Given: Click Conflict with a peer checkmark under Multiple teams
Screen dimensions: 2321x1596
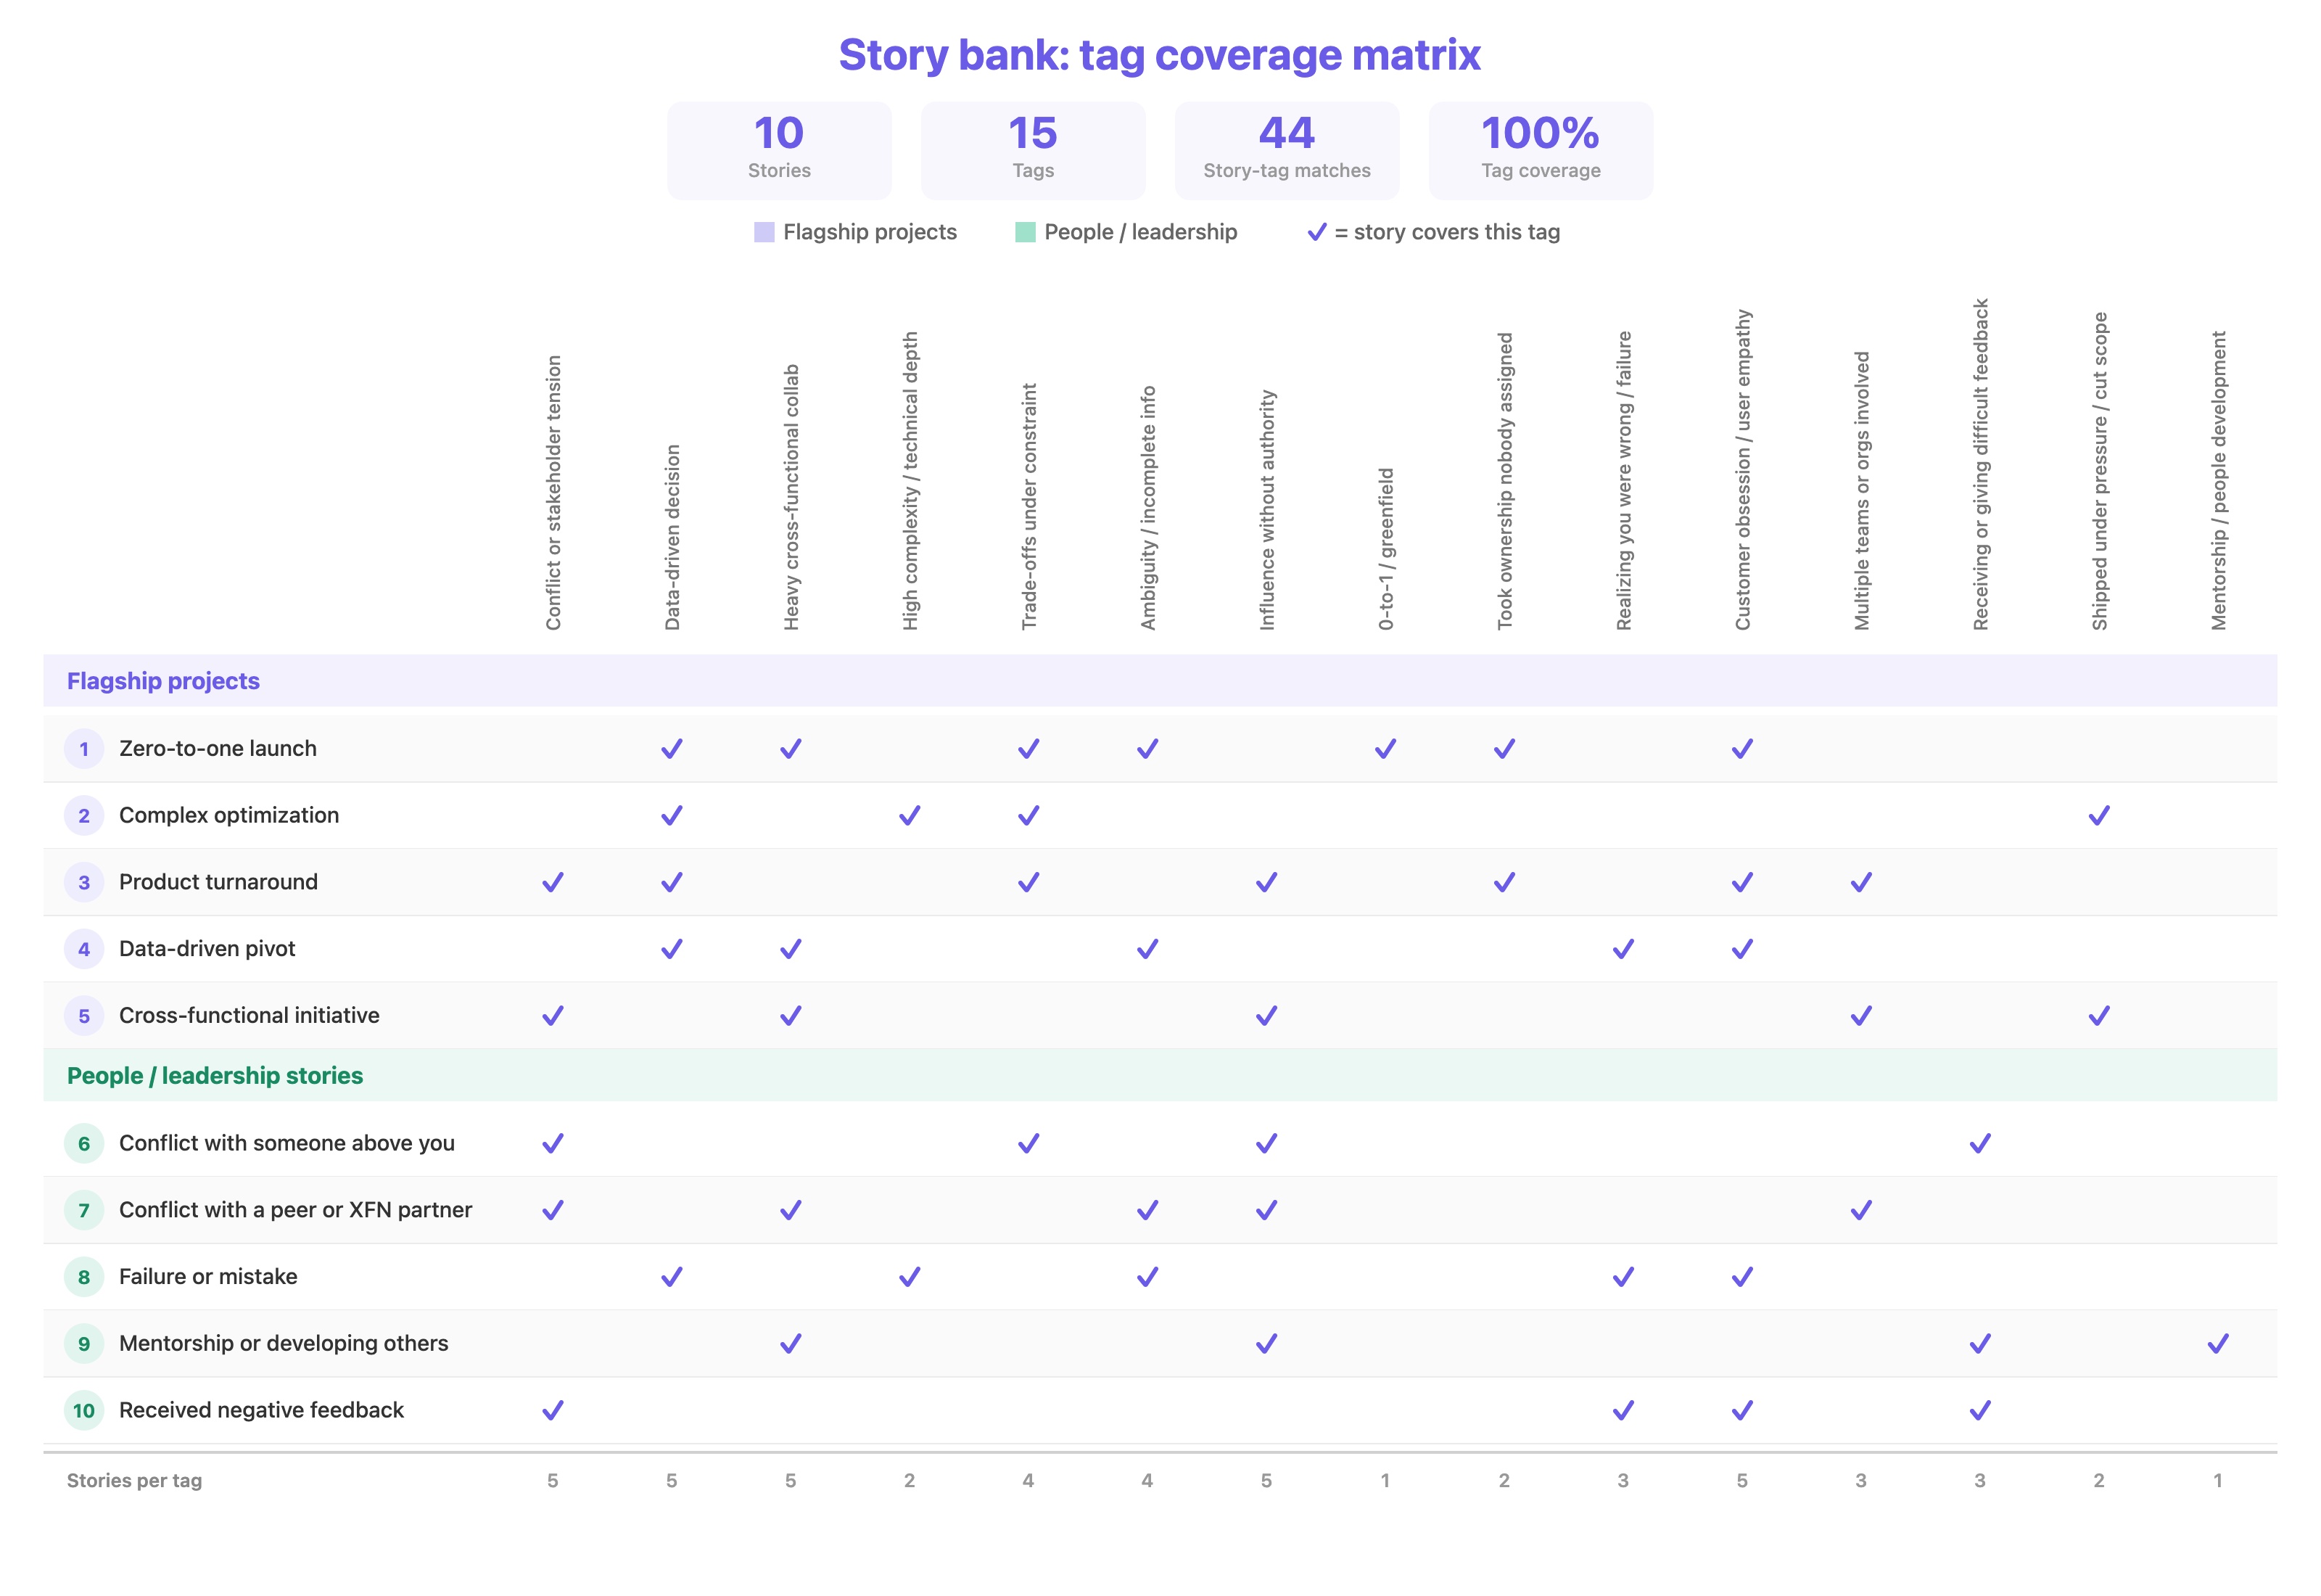Looking at the screenshot, I should (1861, 1210).
